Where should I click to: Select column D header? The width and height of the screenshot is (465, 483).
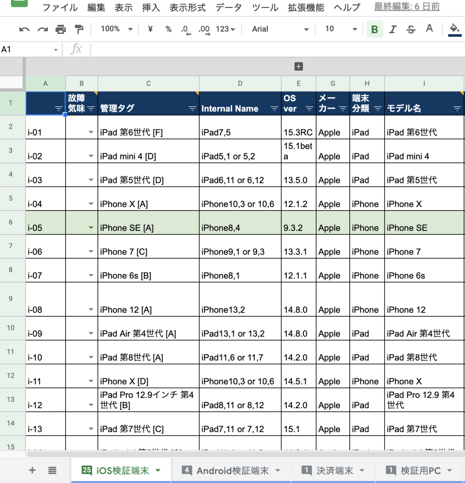click(x=240, y=83)
